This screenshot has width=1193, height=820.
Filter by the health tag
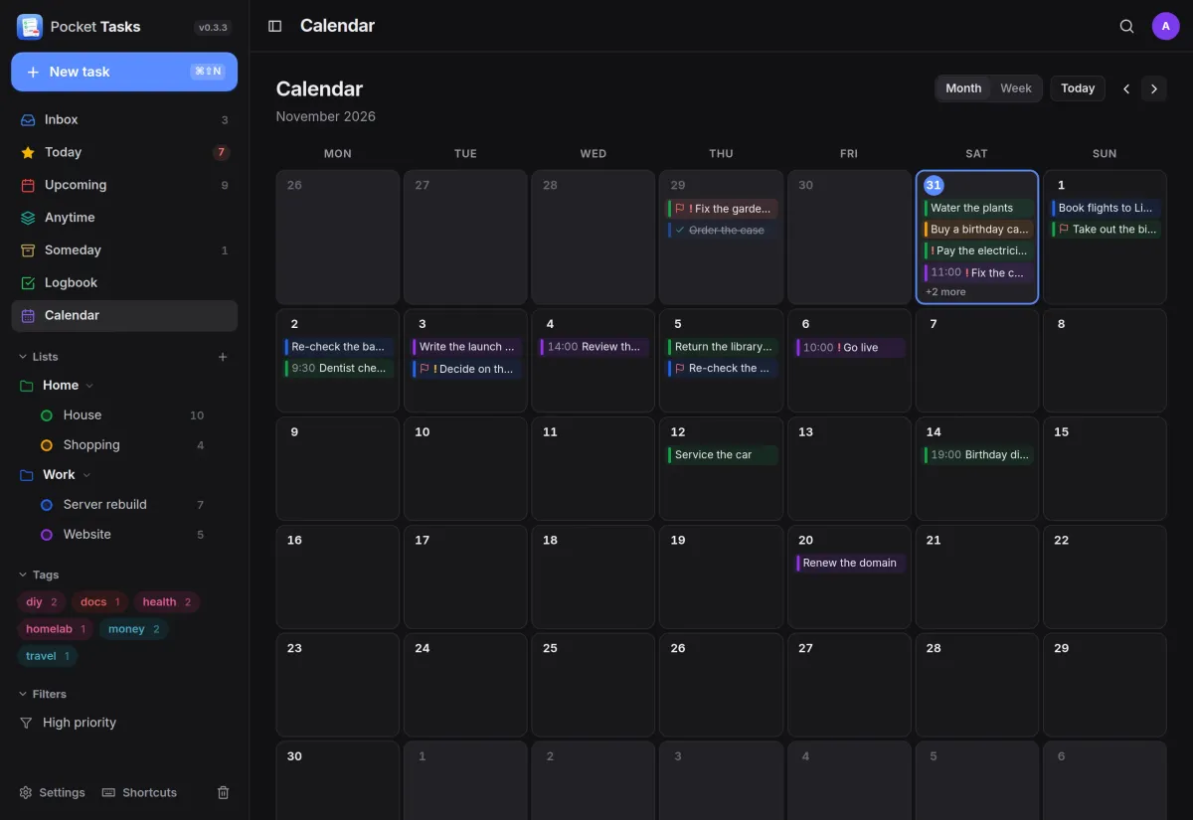click(x=167, y=602)
